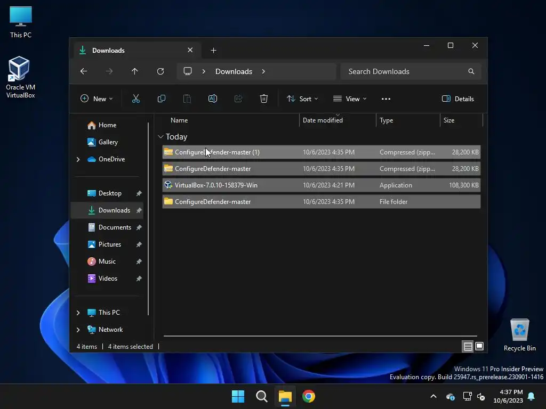The width and height of the screenshot is (546, 409).
Task: Click the horizontal scrollbar in file list
Action: point(320,336)
